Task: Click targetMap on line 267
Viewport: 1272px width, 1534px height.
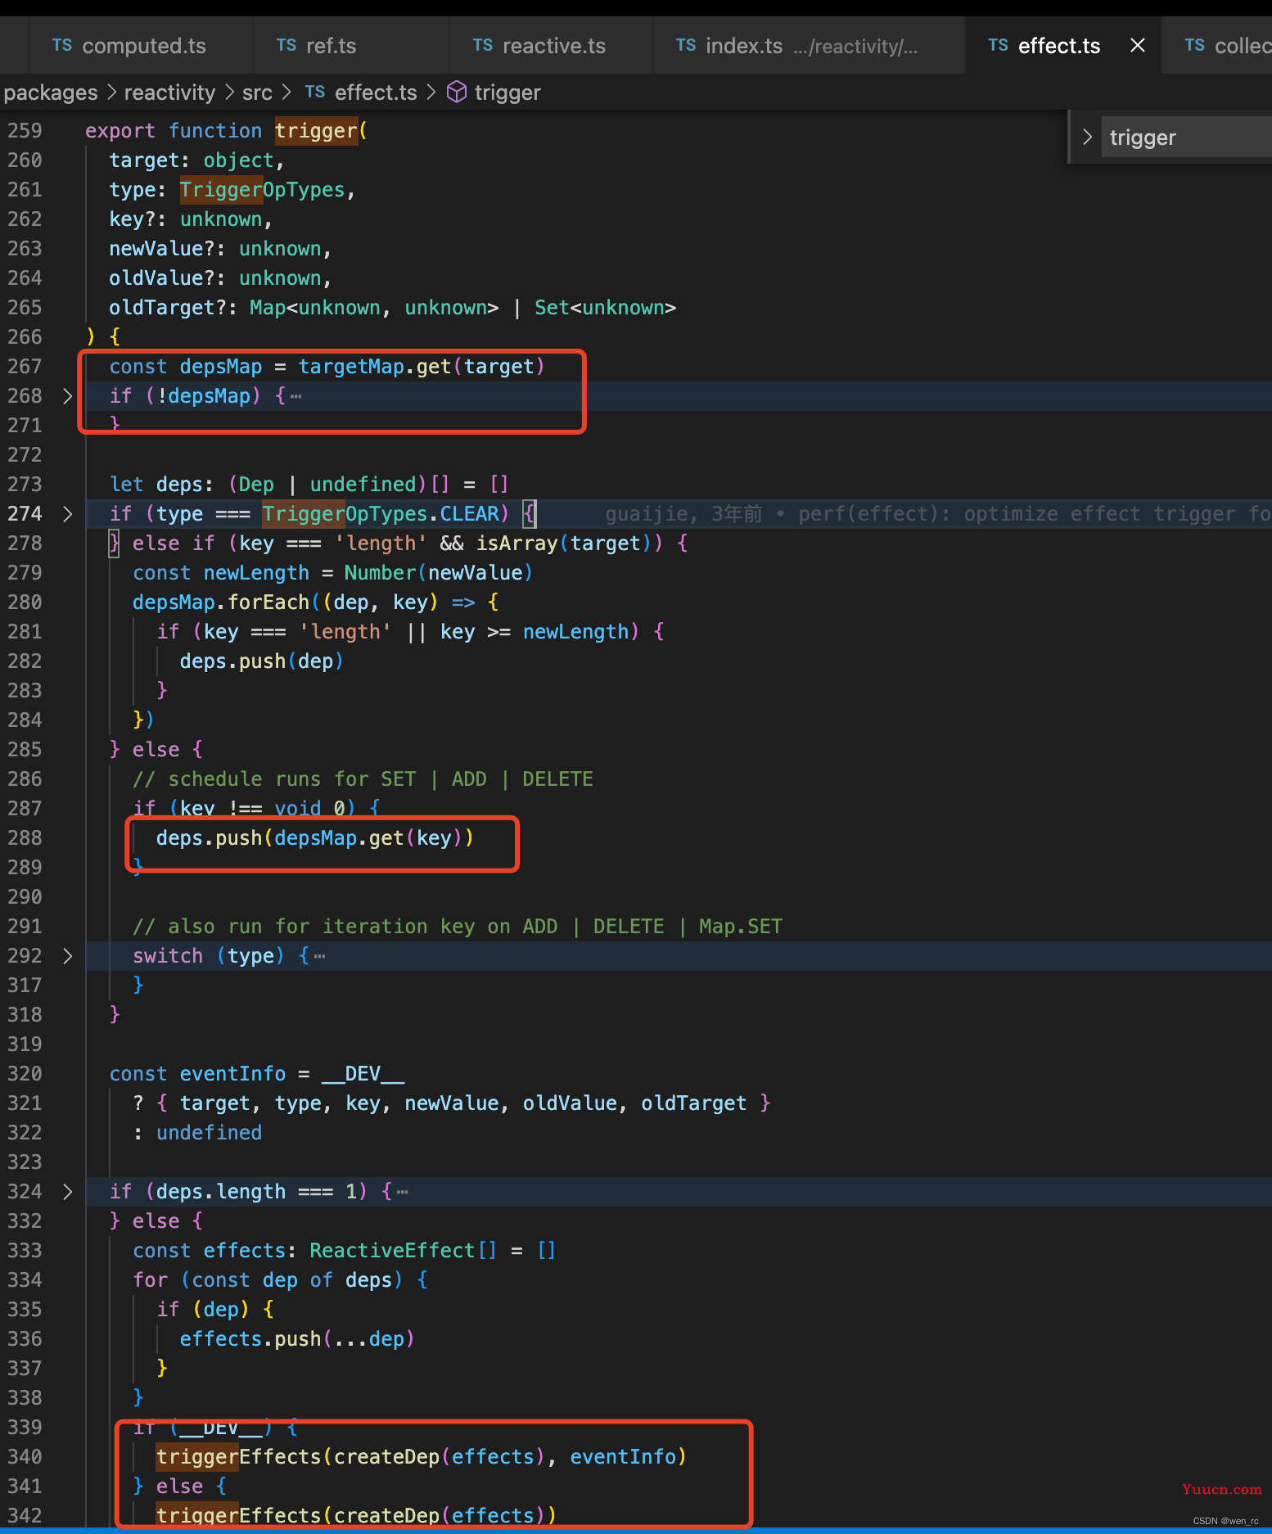Action: pyautogui.click(x=351, y=367)
